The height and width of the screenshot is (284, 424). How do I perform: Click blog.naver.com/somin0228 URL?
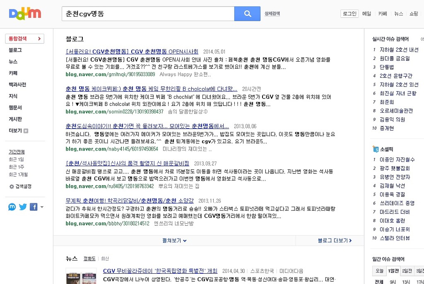(x=114, y=112)
